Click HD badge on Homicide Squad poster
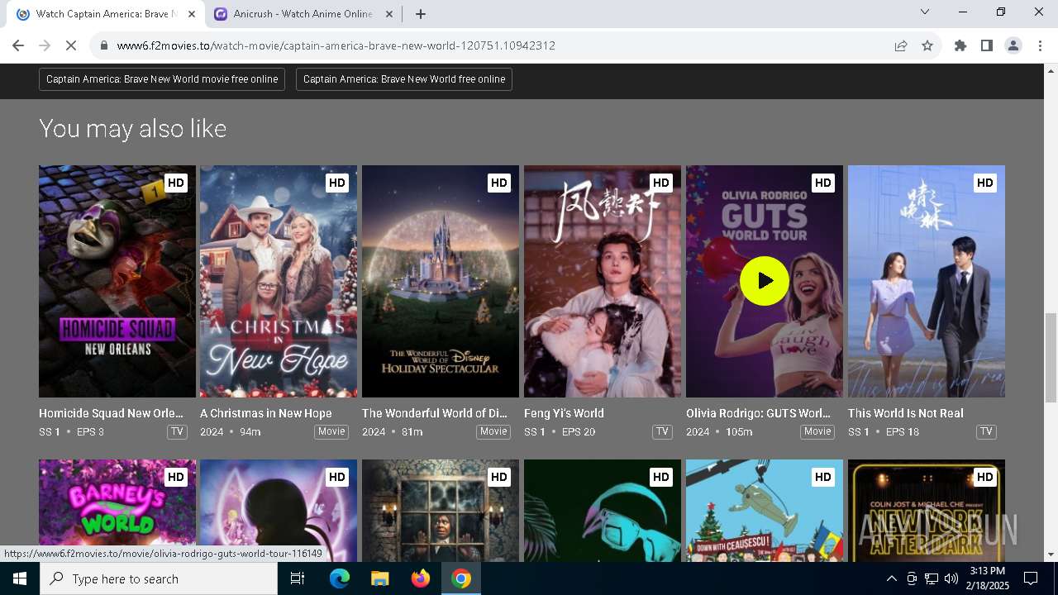Image resolution: width=1058 pixels, height=595 pixels. (176, 183)
